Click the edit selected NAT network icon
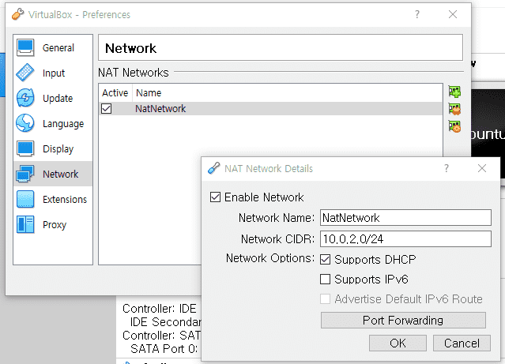 454,126
